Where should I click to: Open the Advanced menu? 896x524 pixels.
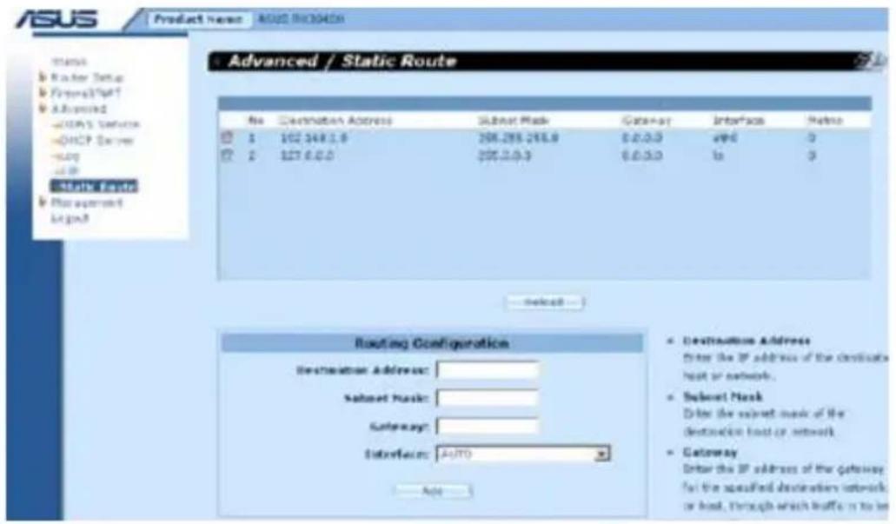[x=78, y=109]
